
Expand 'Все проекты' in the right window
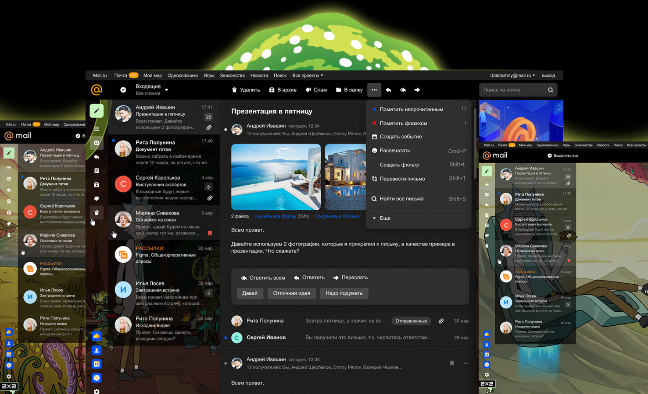(637, 145)
